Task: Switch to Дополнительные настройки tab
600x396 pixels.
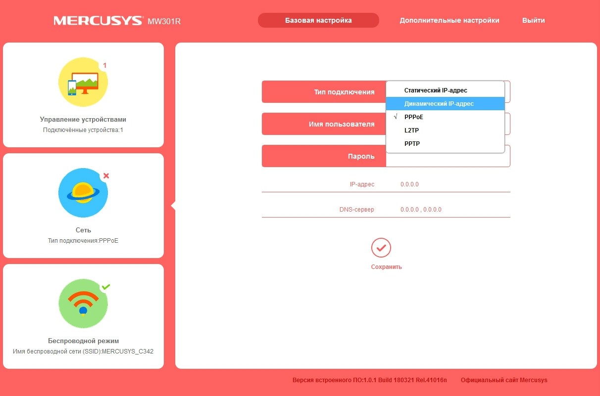Action: click(449, 20)
